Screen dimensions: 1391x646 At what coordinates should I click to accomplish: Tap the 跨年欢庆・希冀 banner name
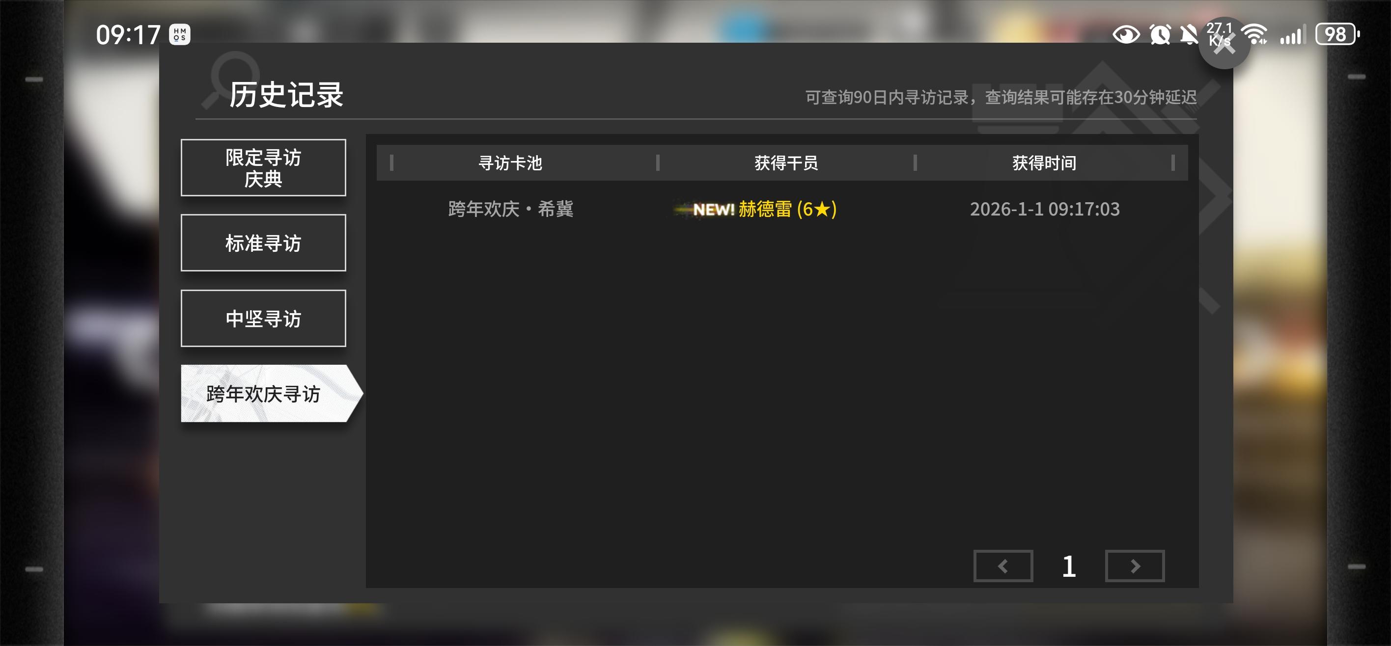pyautogui.click(x=511, y=209)
